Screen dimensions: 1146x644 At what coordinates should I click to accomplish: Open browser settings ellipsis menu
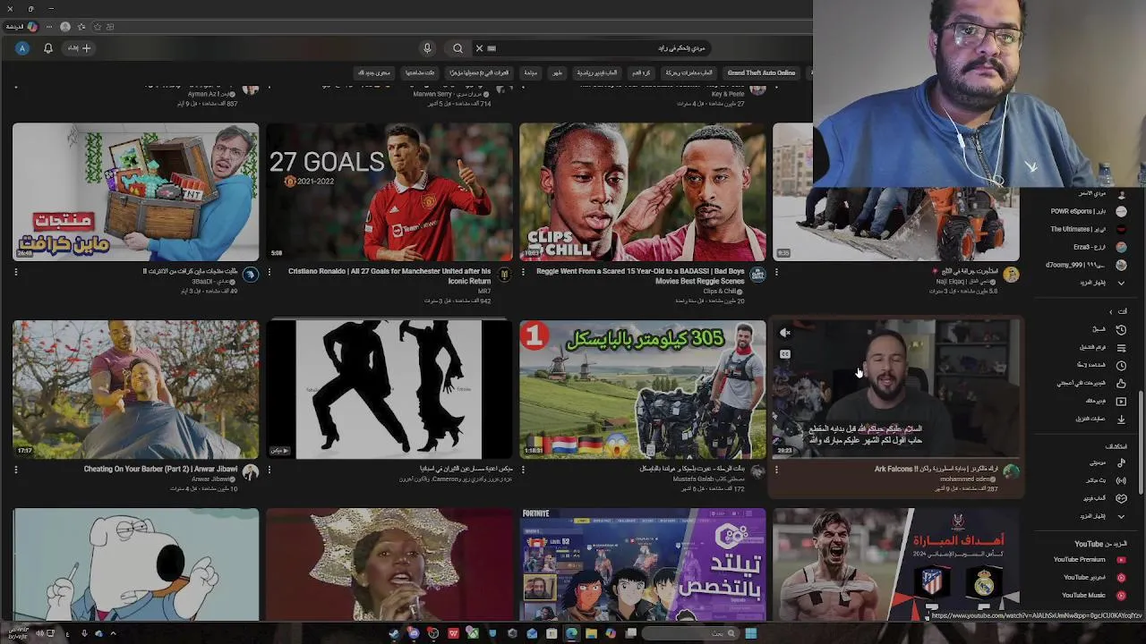click(49, 27)
